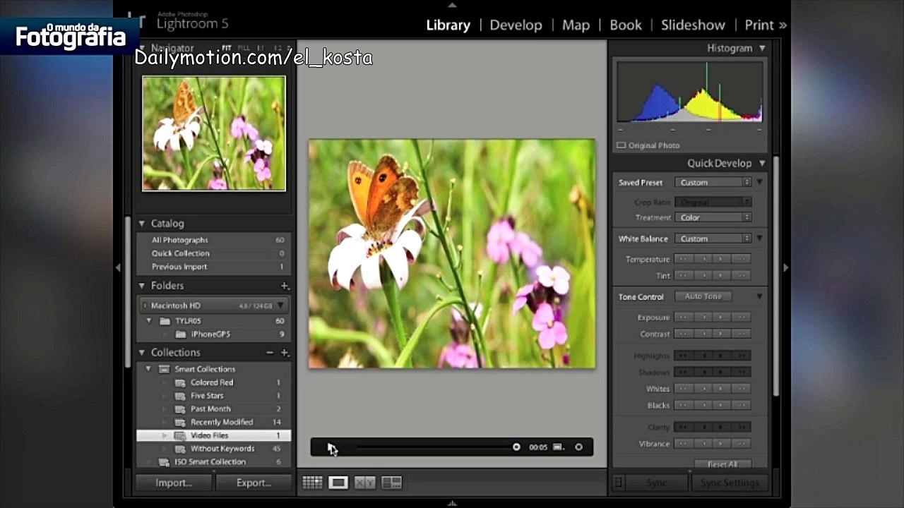This screenshot has width=904, height=508.
Task: Switch to Loupe view
Action: coord(338,483)
